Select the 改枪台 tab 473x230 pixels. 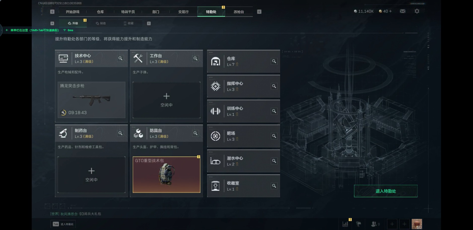pyautogui.click(x=239, y=12)
